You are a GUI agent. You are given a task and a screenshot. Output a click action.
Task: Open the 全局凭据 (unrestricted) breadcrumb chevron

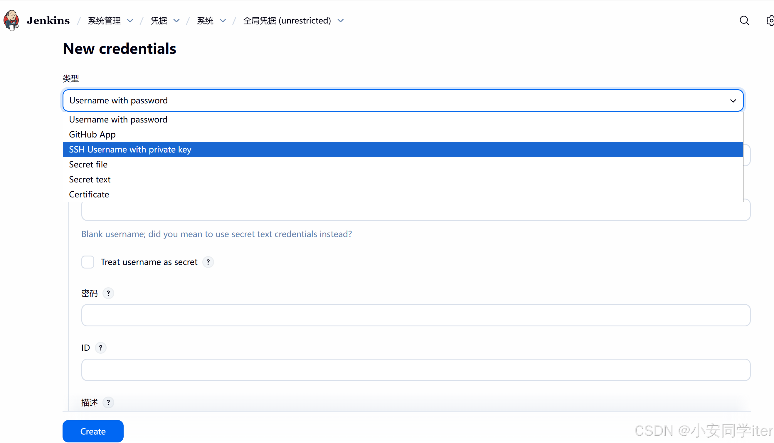[341, 20]
